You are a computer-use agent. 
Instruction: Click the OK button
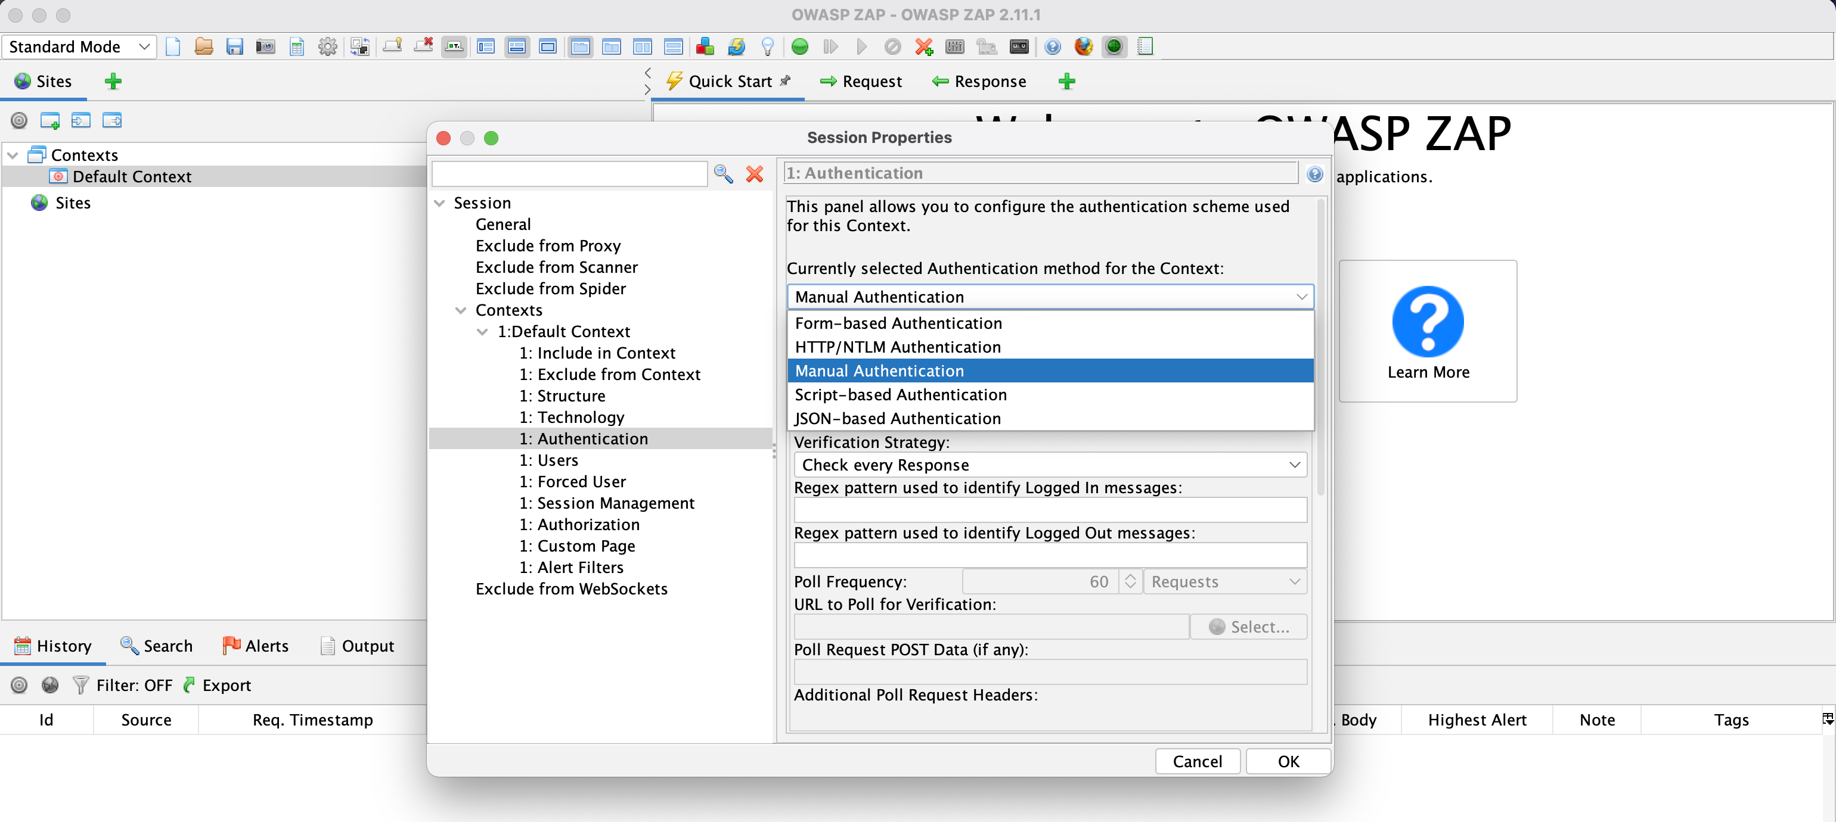tap(1288, 761)
